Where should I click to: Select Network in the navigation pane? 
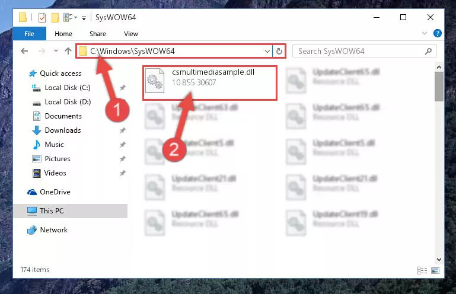click(54, 230)
